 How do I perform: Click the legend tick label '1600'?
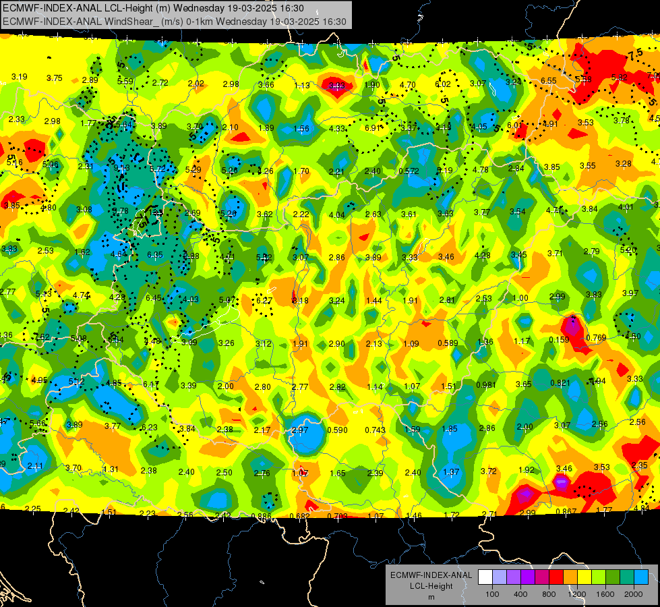point(605,594)
